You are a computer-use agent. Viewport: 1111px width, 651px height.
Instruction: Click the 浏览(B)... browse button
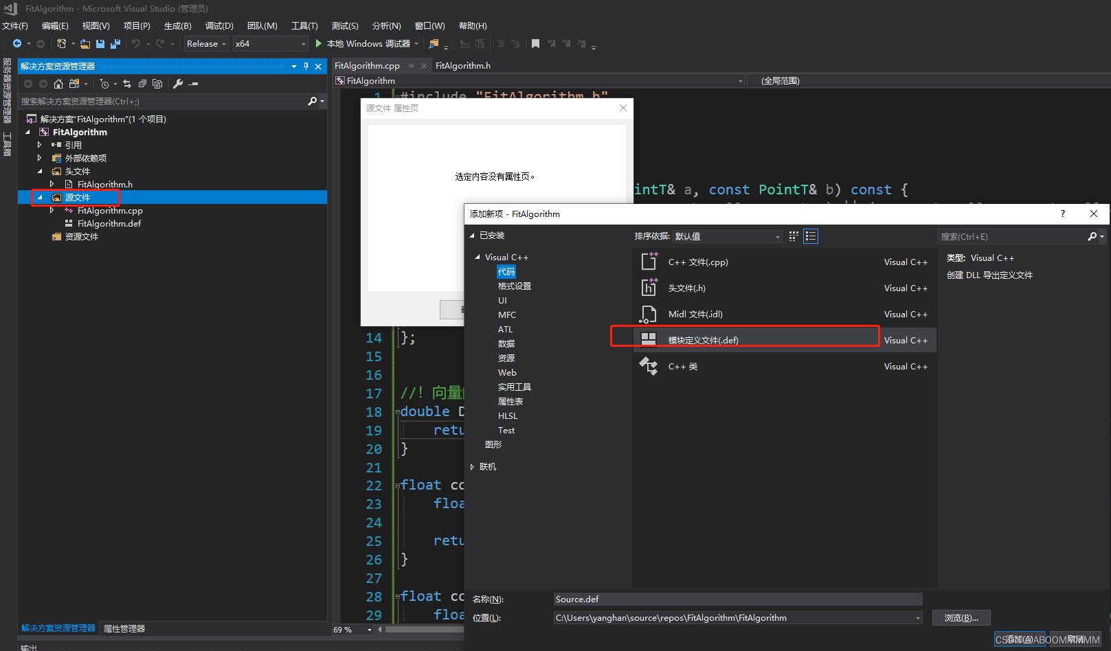click(961, 618)
